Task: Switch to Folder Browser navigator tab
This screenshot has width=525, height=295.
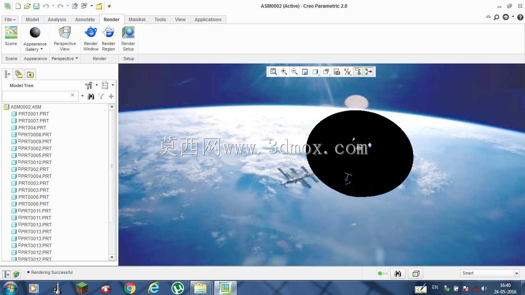Action: coord(19,74)
